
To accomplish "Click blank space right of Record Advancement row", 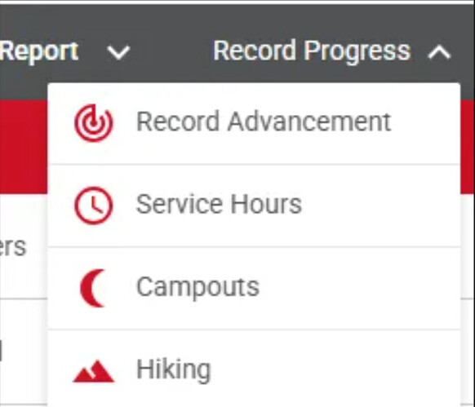I will tap(424, 123).
